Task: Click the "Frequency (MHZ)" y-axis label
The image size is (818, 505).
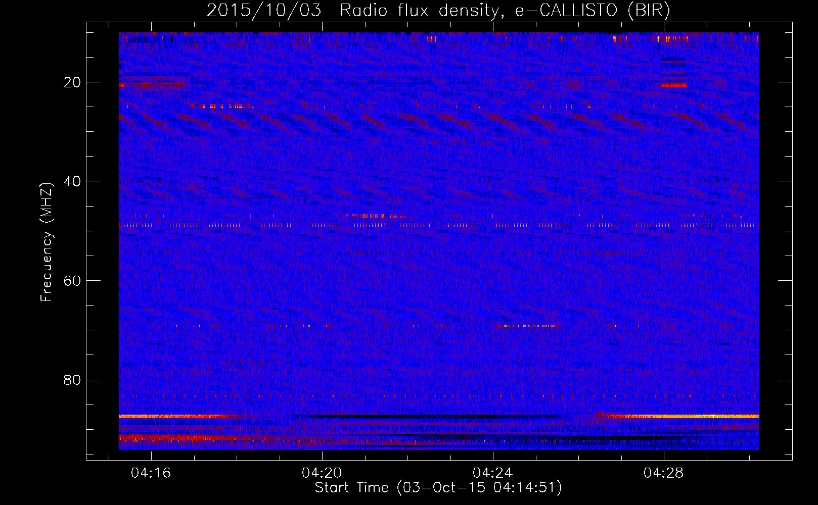Action: coord(47,243)
